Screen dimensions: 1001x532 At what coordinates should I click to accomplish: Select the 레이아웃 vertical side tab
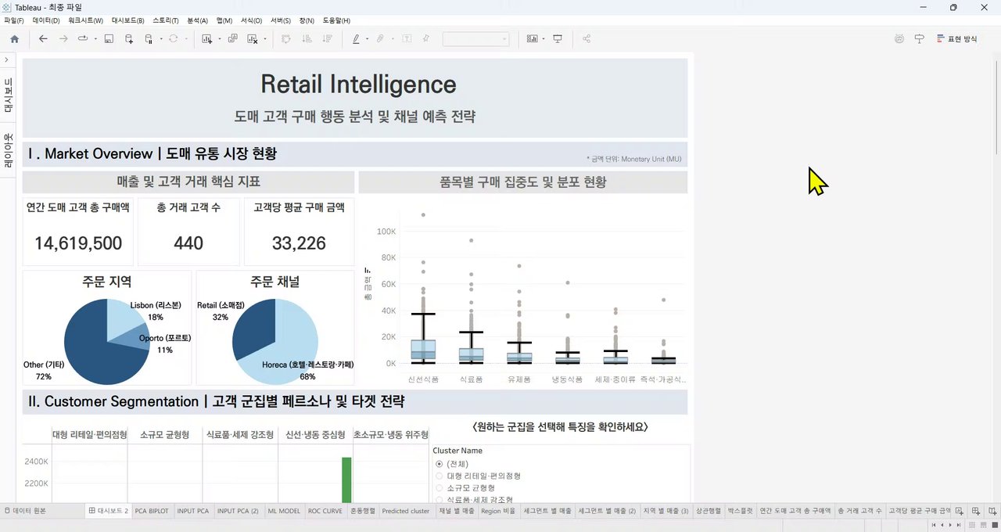(8, 151)
